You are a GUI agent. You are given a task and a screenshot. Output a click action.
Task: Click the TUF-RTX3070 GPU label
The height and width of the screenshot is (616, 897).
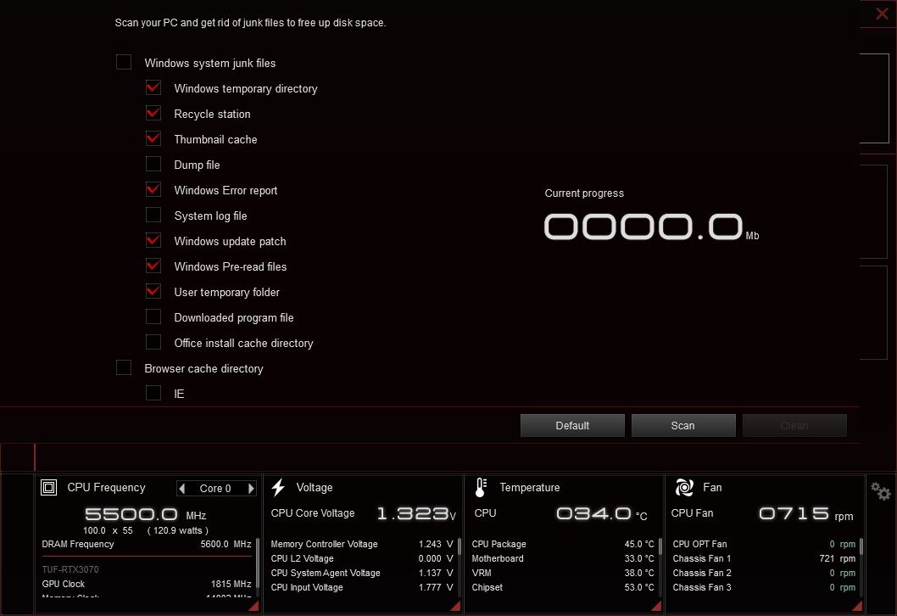[70, 569]
